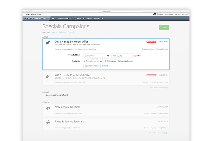Select the tag icon of Honda Pilot offer
Image resolution: width=212 pixels, height=141 pixels.
[x=48, y=76]
